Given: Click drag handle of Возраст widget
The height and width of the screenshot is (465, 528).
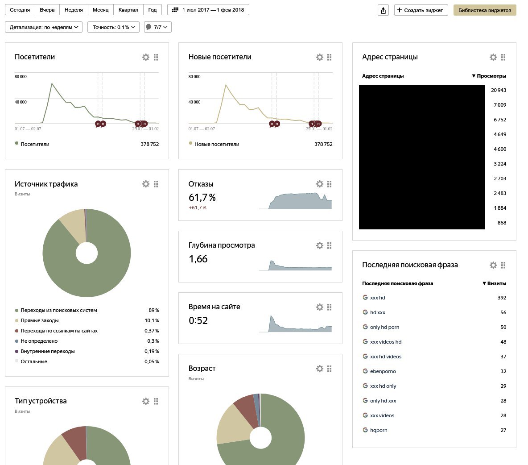Looking at the screenshot, I should (x=329, y=369).
